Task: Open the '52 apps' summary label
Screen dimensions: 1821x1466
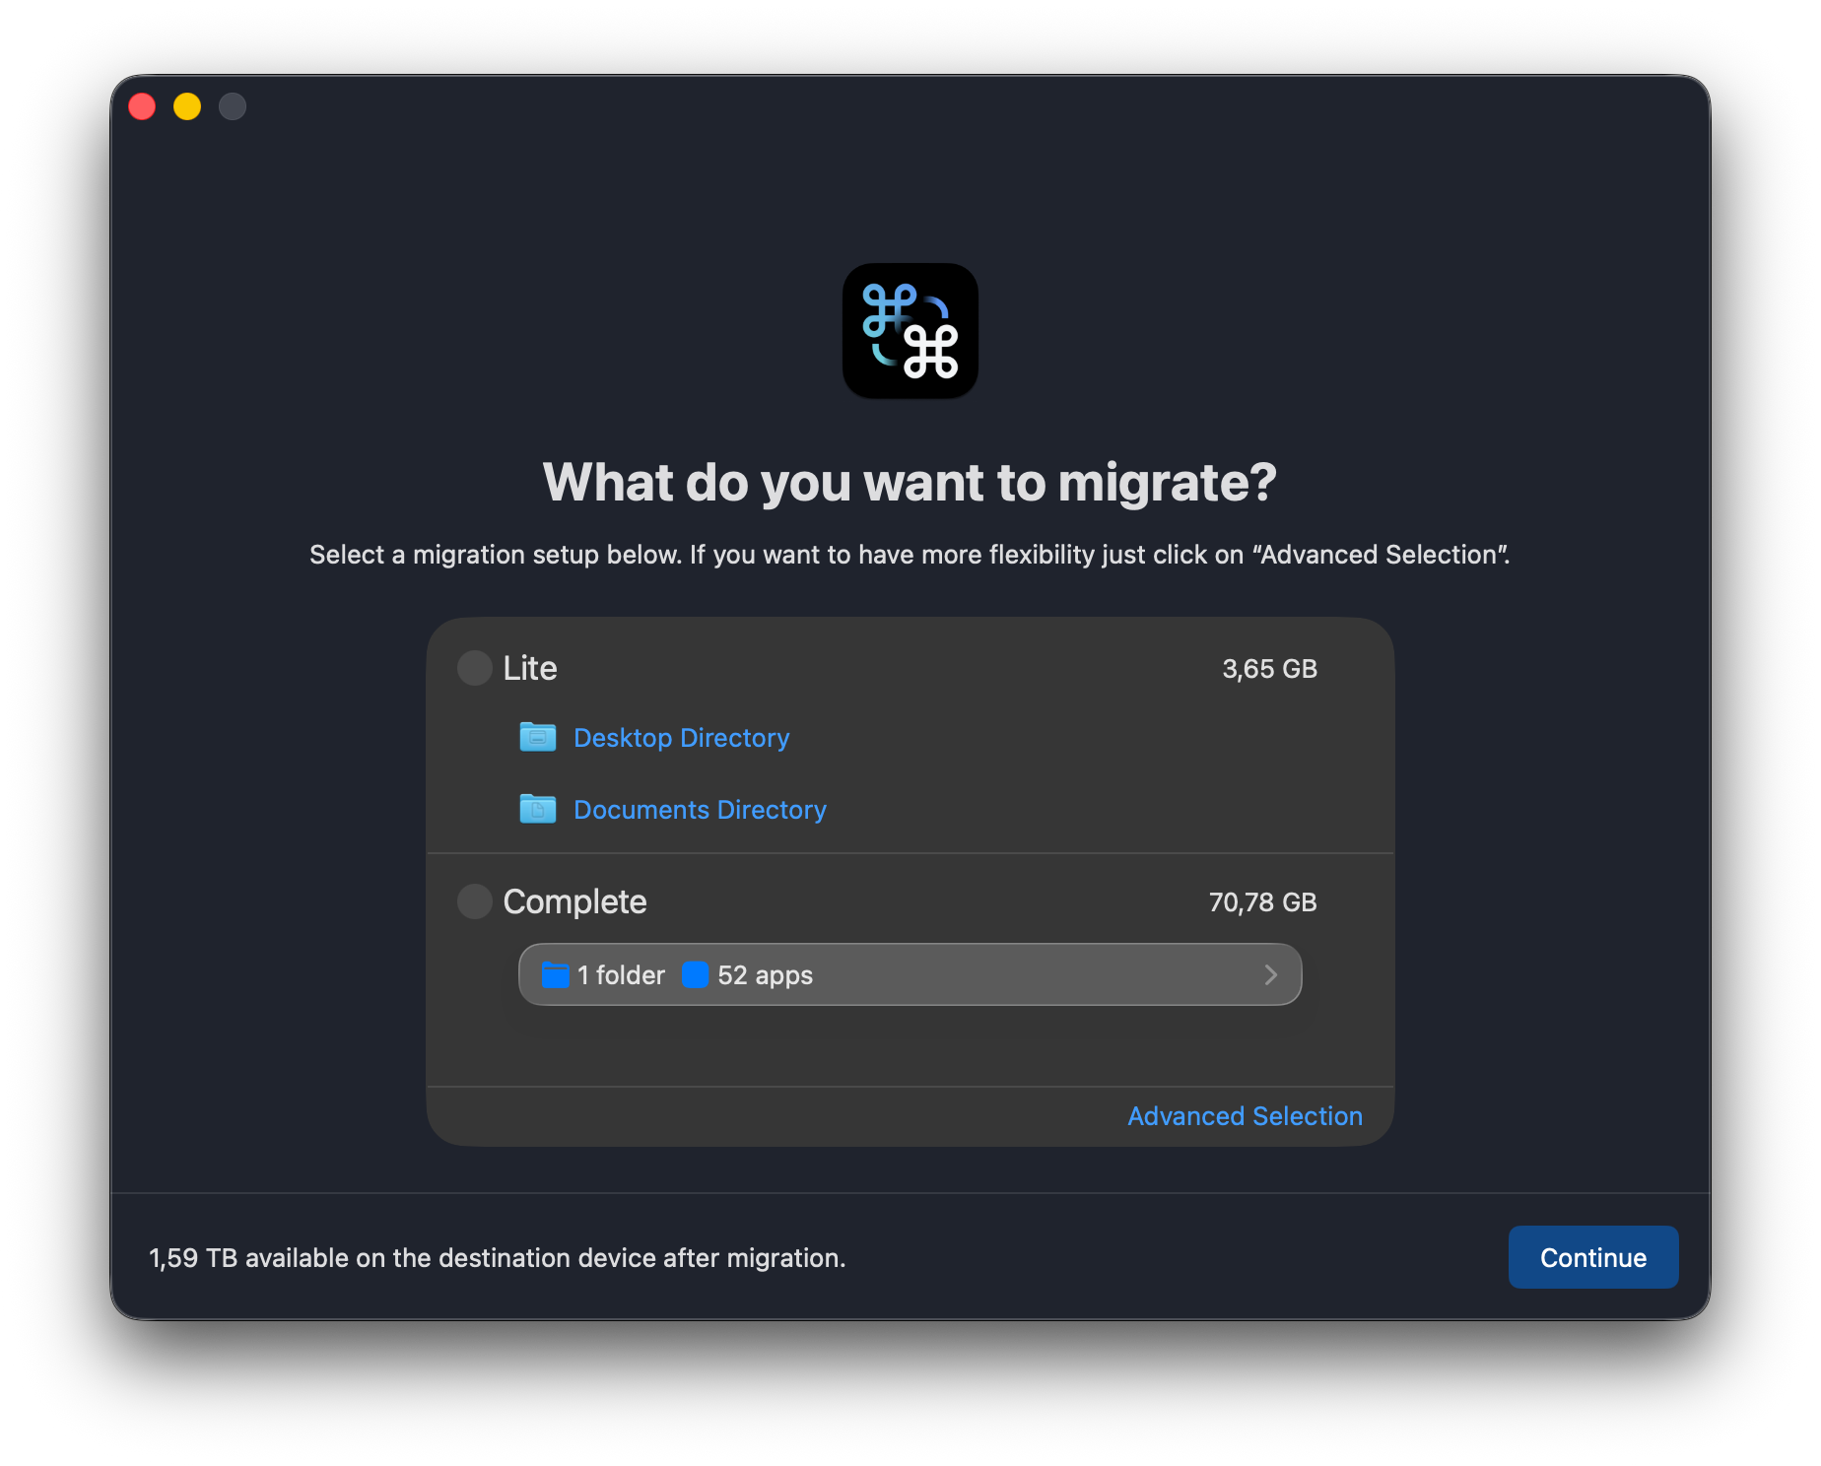Action: click(x=765, y=975)
